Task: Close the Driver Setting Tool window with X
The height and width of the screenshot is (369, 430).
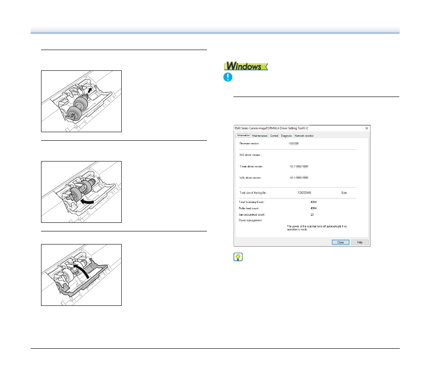Action: pos(366,128)
